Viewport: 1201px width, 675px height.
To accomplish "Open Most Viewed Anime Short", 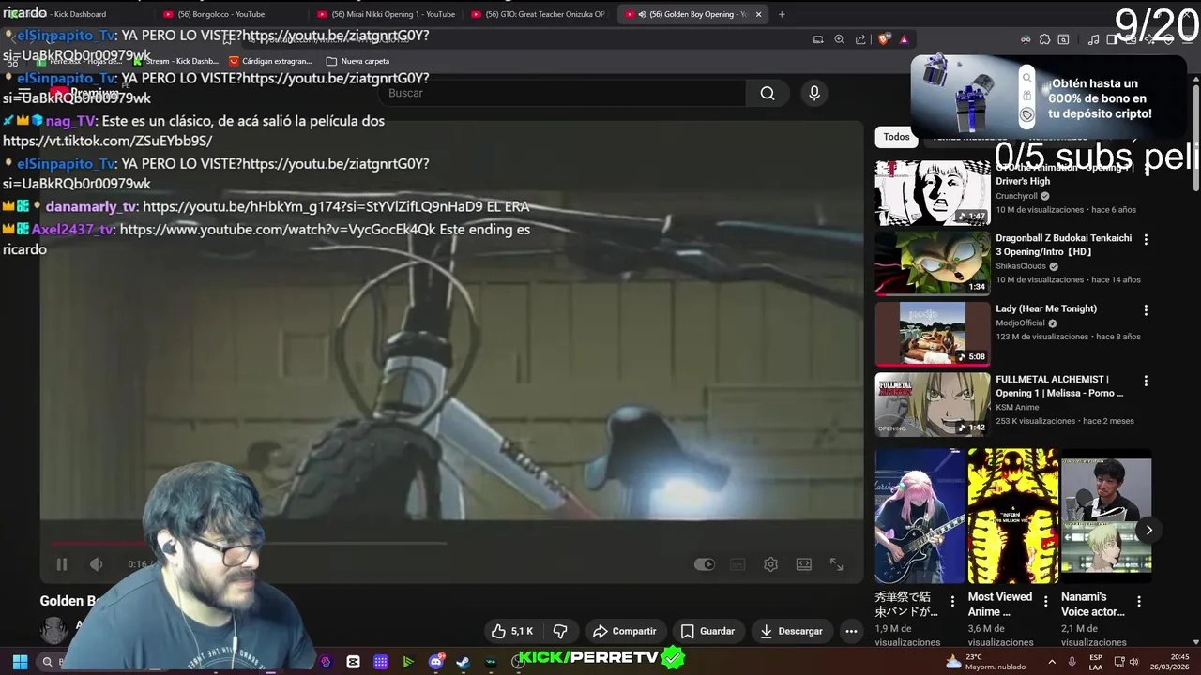I will [1012, 516].
